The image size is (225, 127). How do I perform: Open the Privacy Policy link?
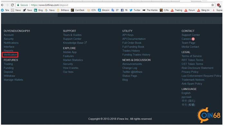[190, 72]
